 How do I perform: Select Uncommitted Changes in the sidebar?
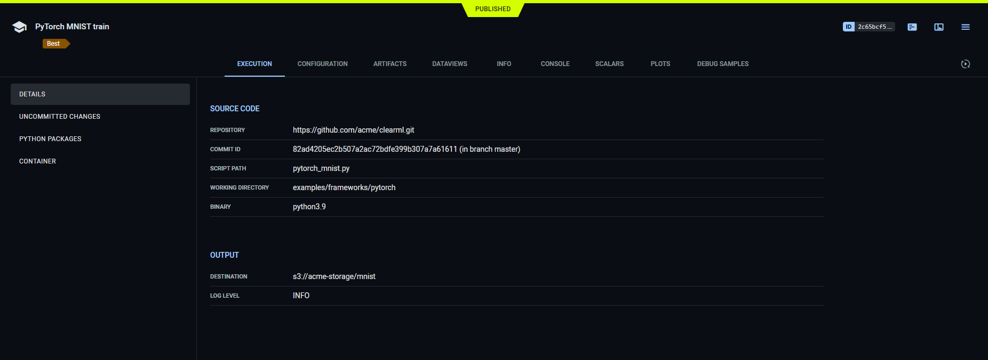[x=60, y=117]
